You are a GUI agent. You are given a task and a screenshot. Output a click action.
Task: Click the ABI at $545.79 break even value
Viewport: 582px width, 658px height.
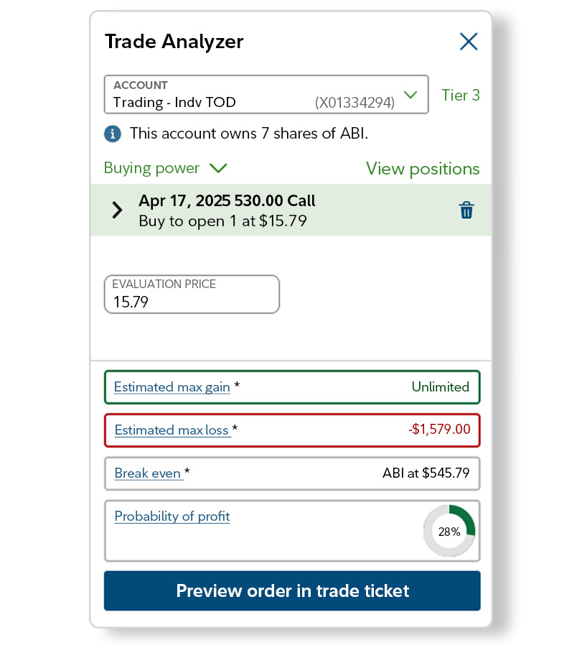click(x=431, y=473)
